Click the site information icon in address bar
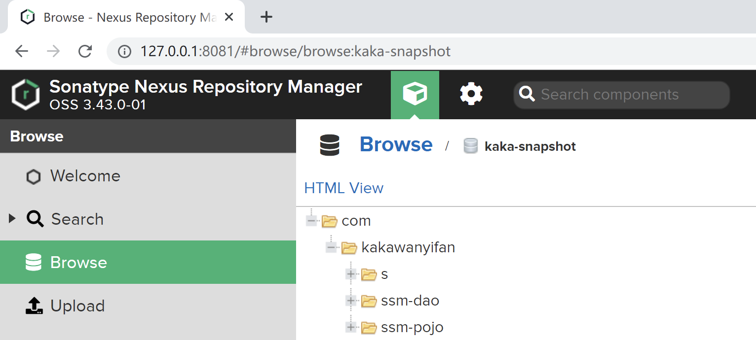Image resolution: width=756 pixels, height=340 pixels. [124, 51]
